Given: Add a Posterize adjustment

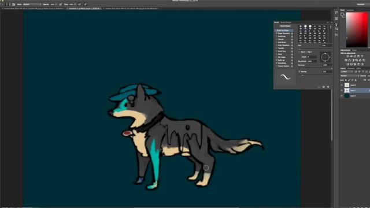Looking at the screenshot, I should (x=351, y=64).
